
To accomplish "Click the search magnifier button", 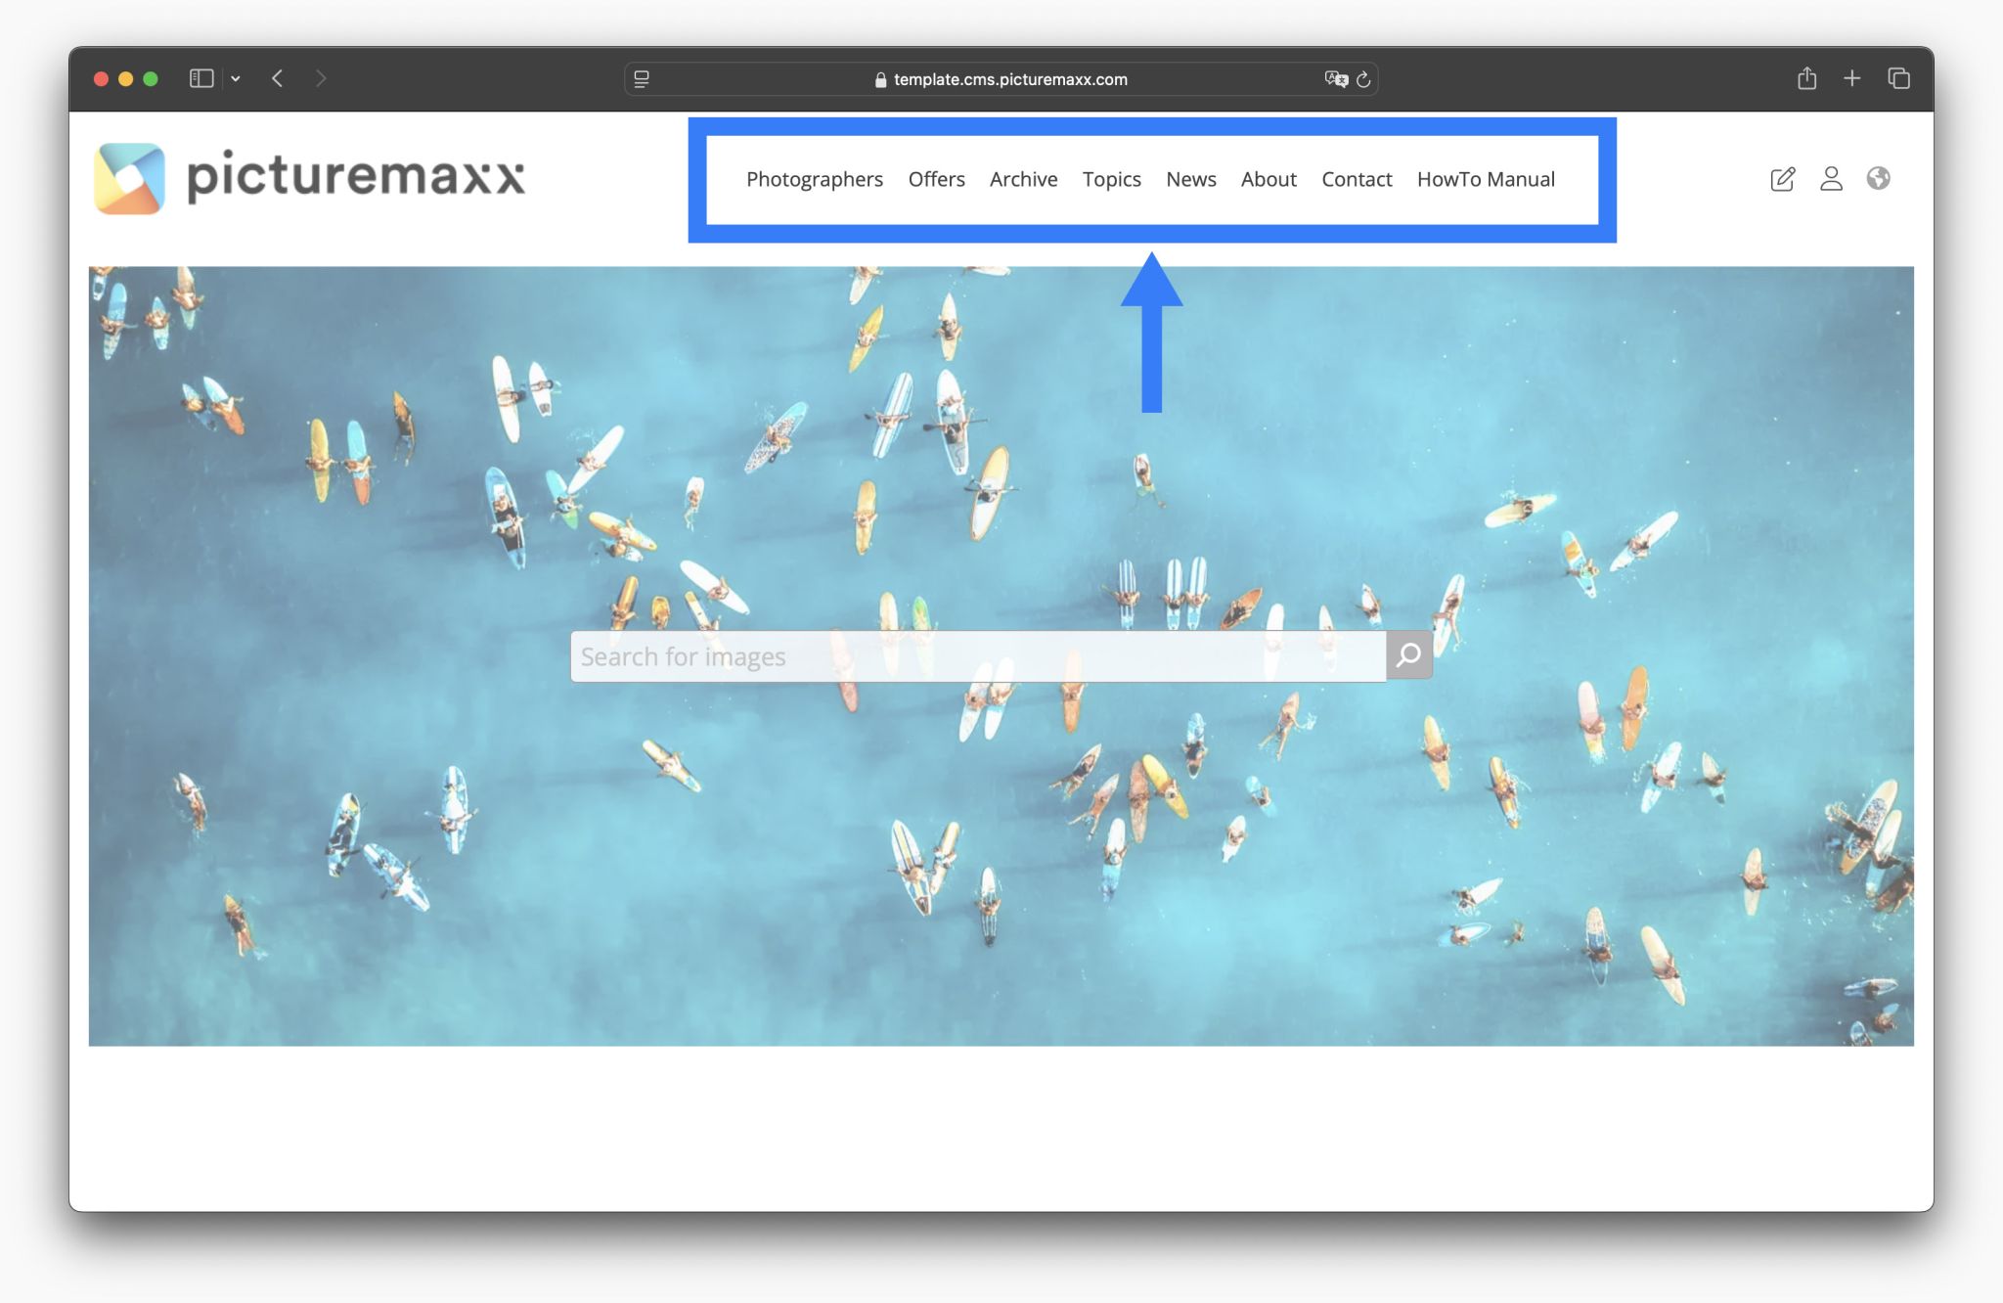I will (1408, 654).
